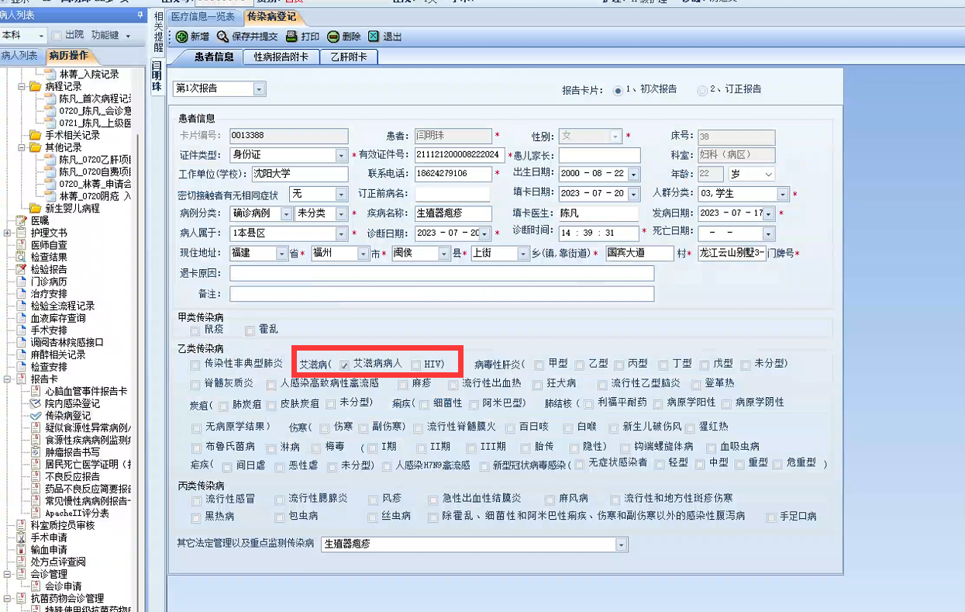Switch to 性病报告附卡 tab
Viewport: 965px width, 612px height.
click(x=281, y=57)
